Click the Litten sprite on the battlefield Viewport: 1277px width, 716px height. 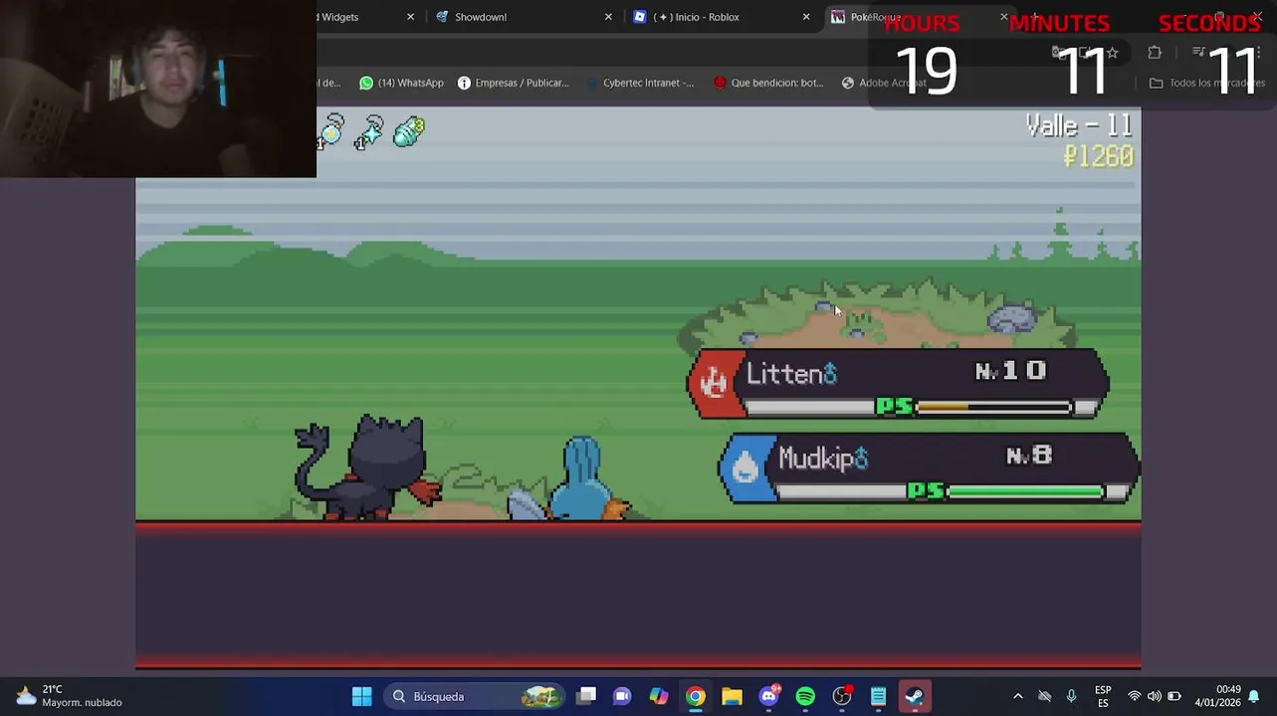click(368, 467)
